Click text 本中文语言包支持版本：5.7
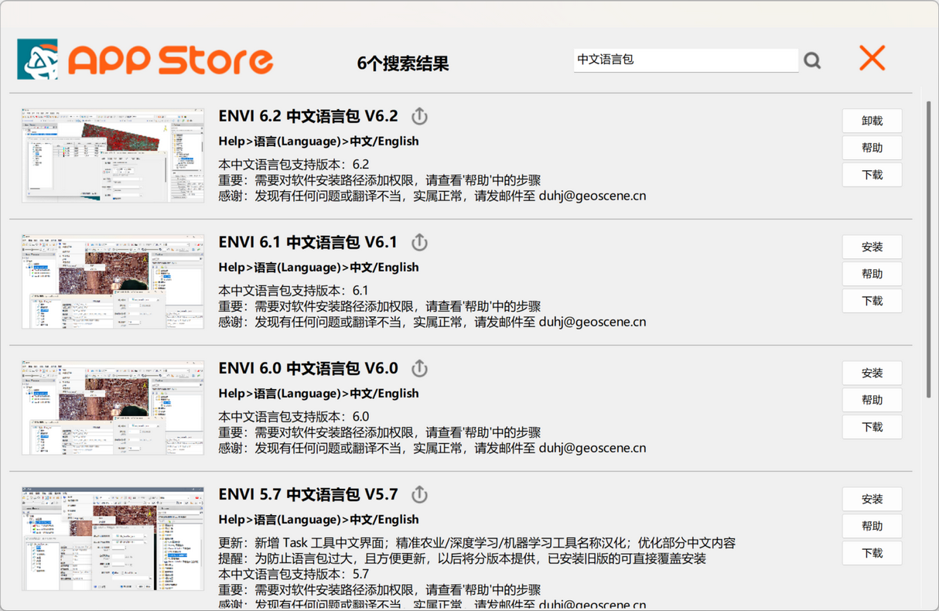Screen dimensions: 939x611 coord(294,574)
